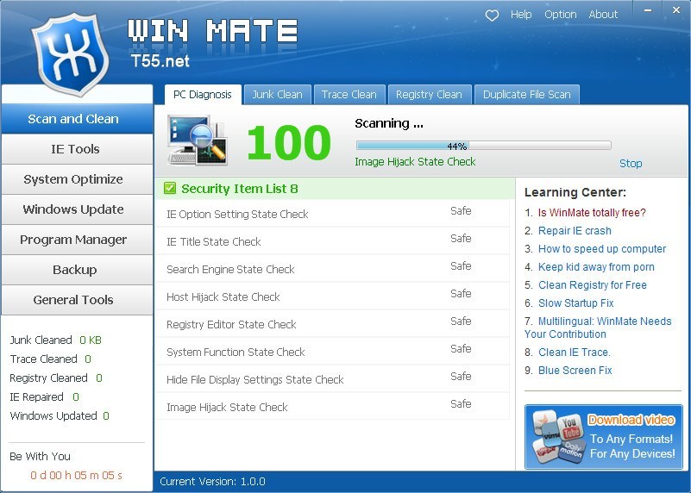Image resolution: width=691 pixels, height=493 pixels.
Task: Select 'Hide File Display Settings State Check' row
Action: (332, 379)
